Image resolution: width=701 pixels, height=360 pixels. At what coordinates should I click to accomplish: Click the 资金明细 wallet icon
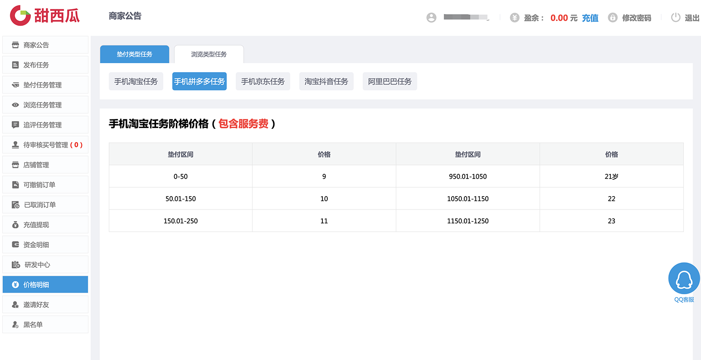(15, 245)
